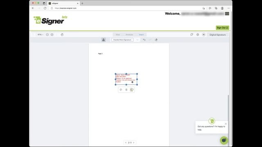The image size is (262, 147).
Task: Click the read aloud icon in address bar
Action: tap(203, 8)
